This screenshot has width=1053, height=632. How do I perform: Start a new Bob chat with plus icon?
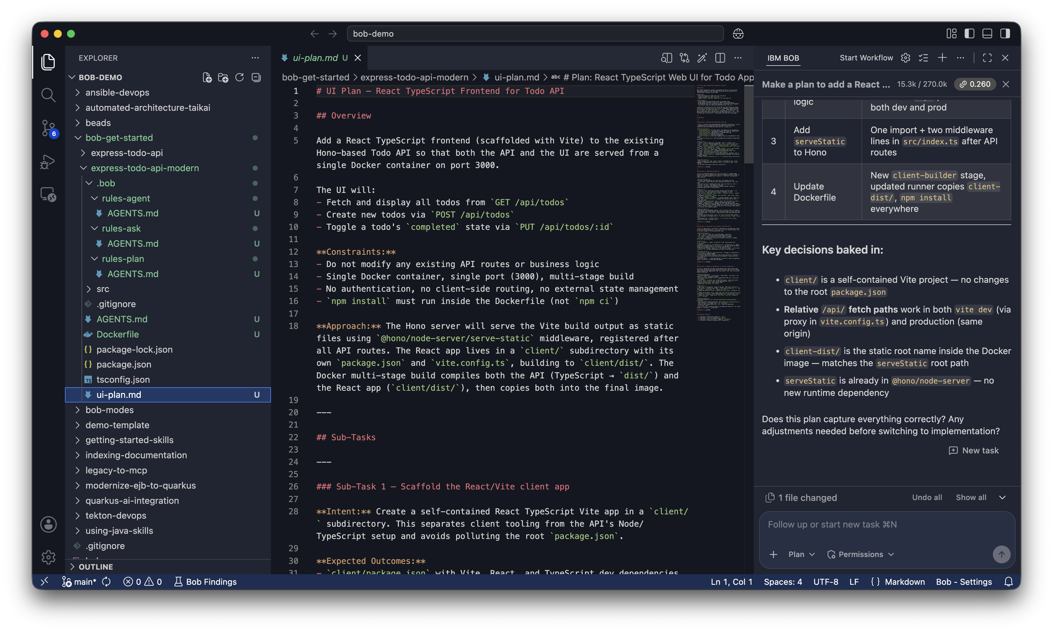pyautogui.click(x=942, y=58)
